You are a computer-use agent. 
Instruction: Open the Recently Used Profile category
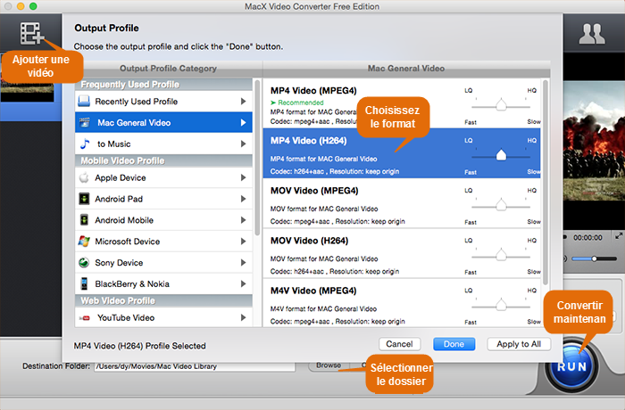click(163, 101)
